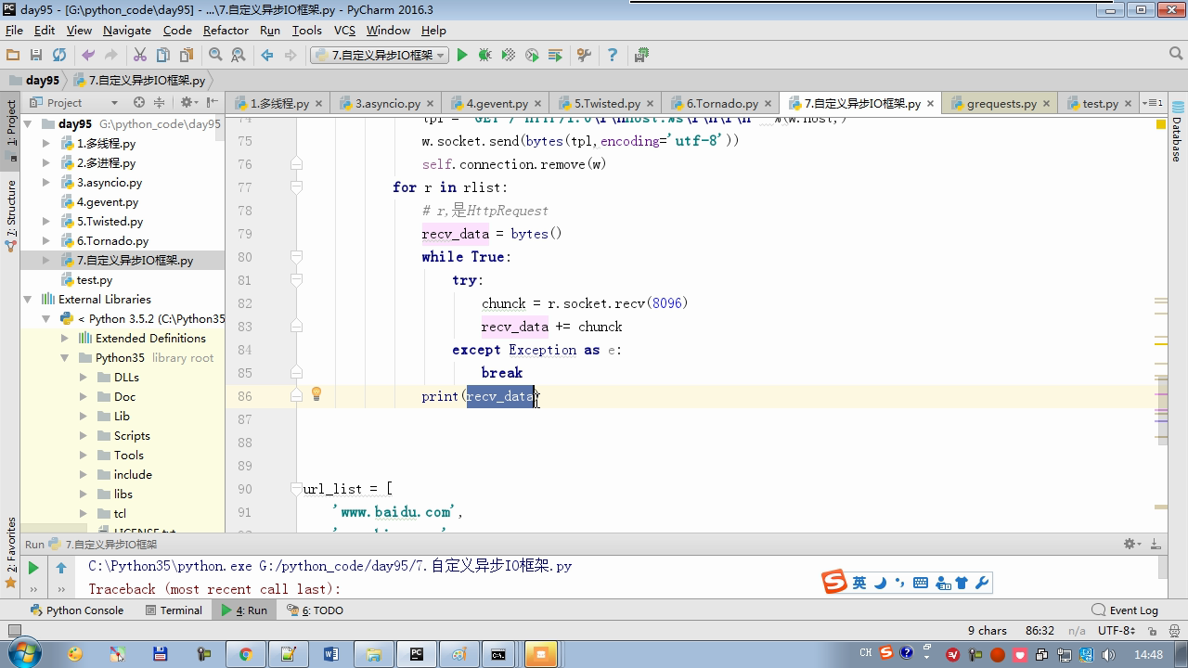Click the Synchronize icon in toolbar

[x=59, y=56]
